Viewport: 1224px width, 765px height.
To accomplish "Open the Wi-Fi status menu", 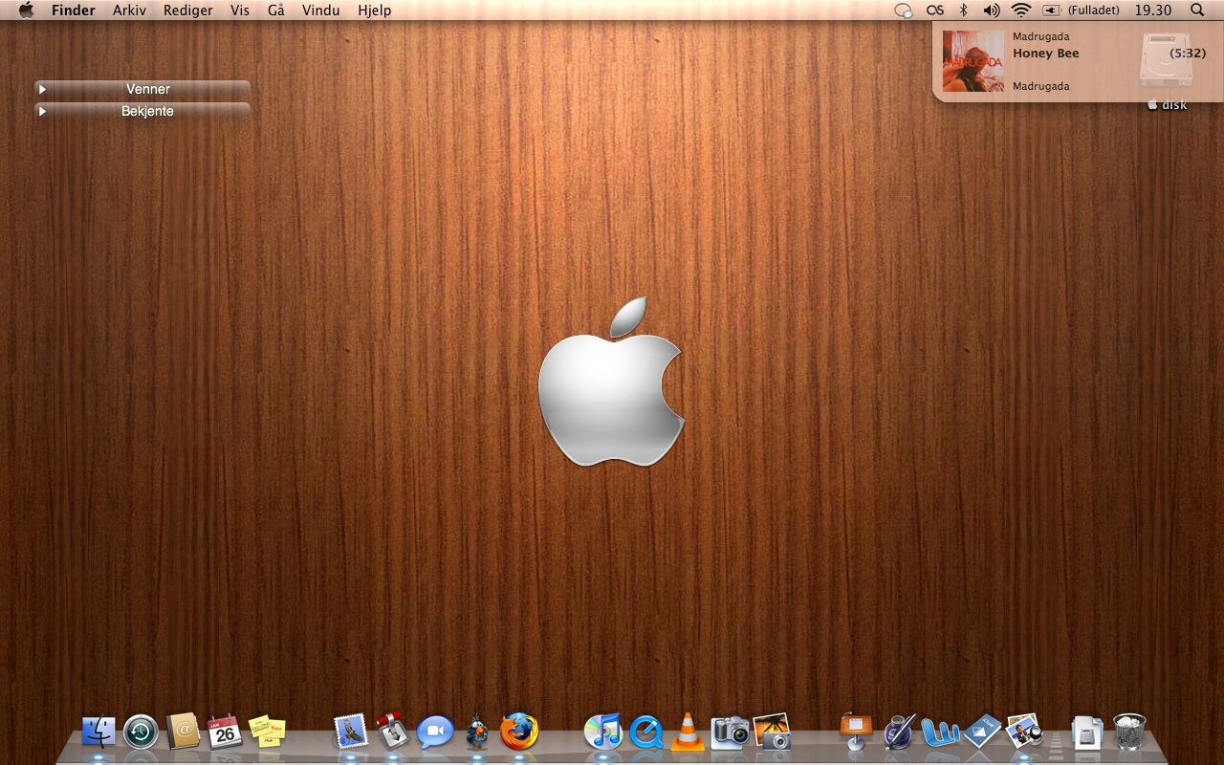I will click(1021, 11).
